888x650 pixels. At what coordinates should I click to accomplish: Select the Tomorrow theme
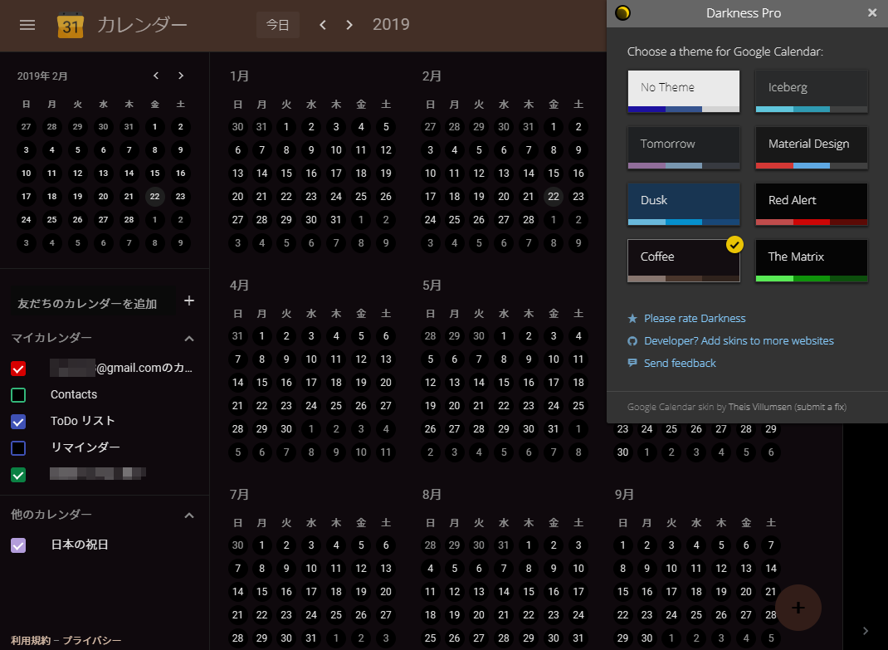coord(684,148)
